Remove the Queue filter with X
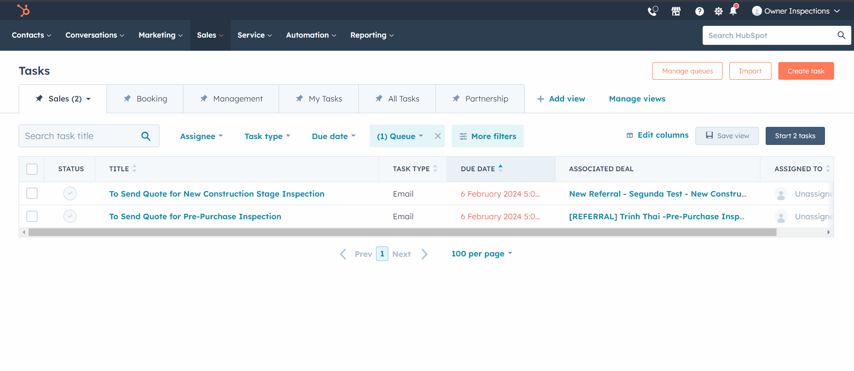The width and height of the screenshot is (854, 371). [438, 136]
